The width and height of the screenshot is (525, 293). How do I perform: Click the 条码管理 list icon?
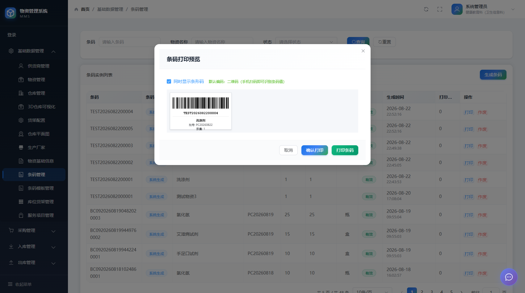[21, 174]
